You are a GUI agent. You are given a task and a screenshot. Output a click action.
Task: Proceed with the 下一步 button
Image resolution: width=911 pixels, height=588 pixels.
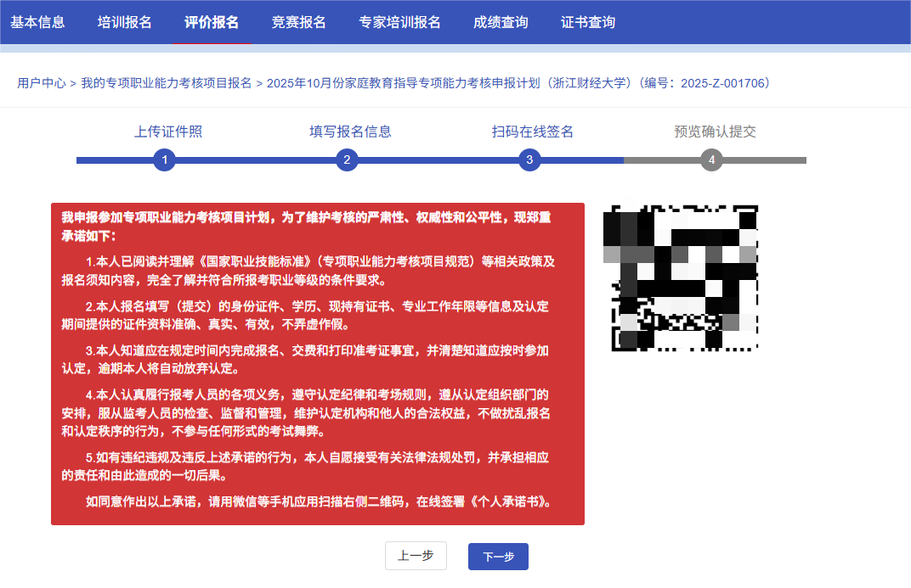pyautogui.click(x=498, y=557)
